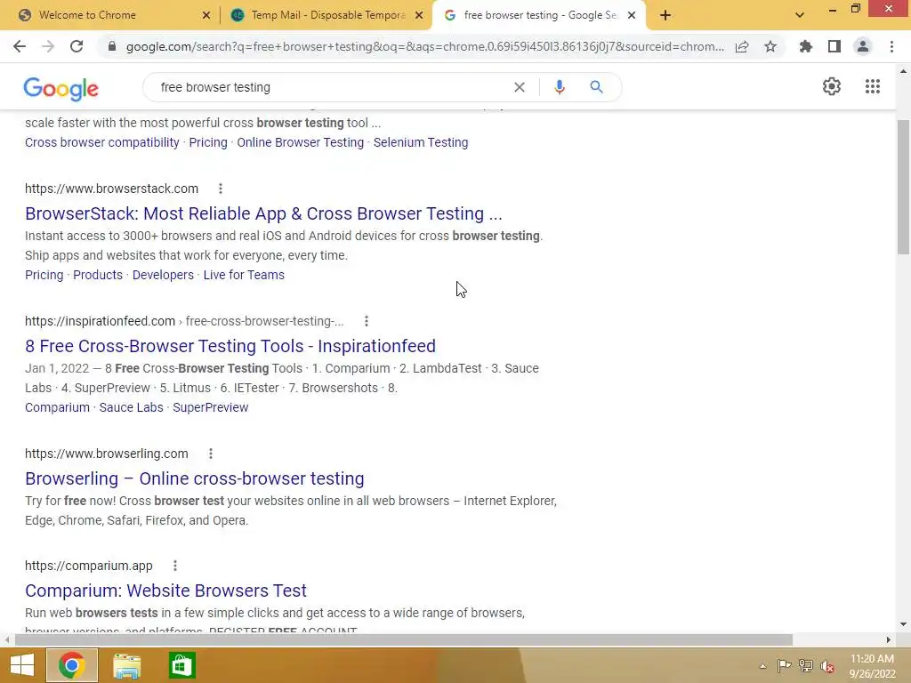
Task: Share this page from the address bar
Action: (x=742, y=46)
